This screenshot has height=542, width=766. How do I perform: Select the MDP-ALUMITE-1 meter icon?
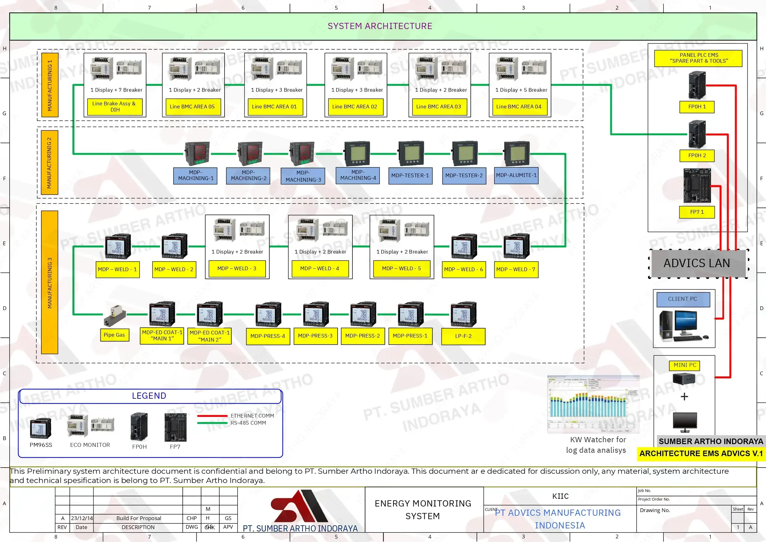pos(517,153)
